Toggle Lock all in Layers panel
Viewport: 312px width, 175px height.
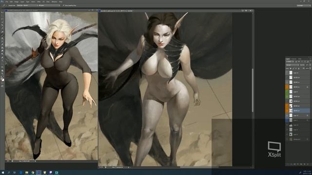299,68
